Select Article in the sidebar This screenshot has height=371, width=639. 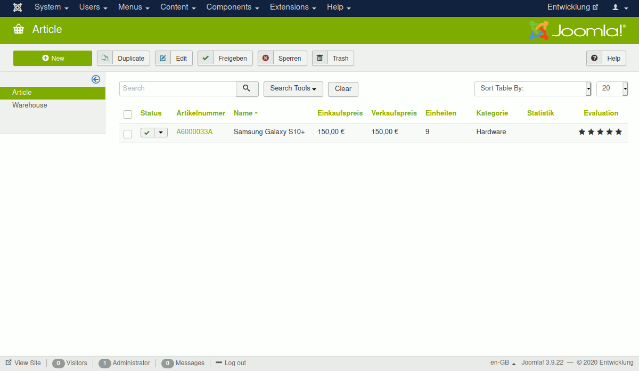53,93
